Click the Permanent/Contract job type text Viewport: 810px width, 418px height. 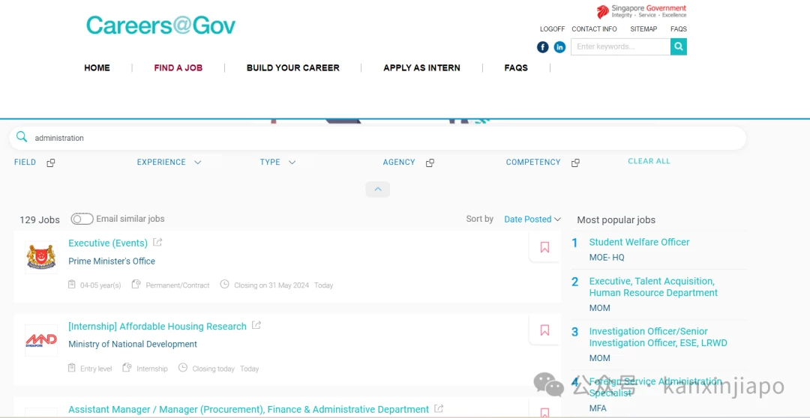click(x=178, y=285)
